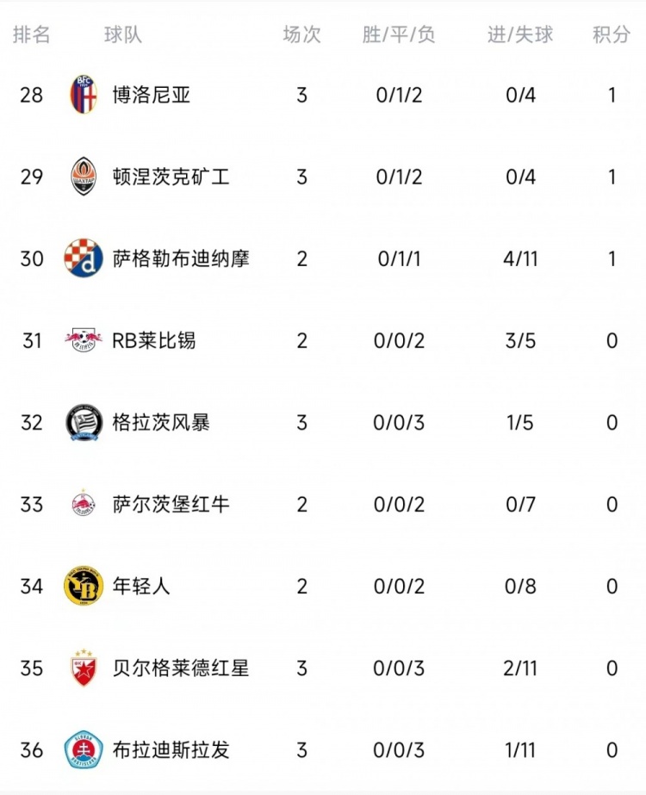
Task: Click the Red Bull Salzburg logo
Action: pyautogui.click(x=84, y=504)
